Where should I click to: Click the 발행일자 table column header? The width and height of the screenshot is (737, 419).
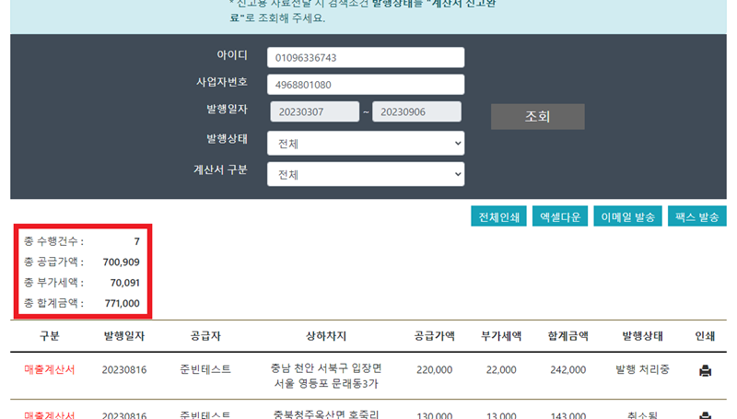pos(124,336)
